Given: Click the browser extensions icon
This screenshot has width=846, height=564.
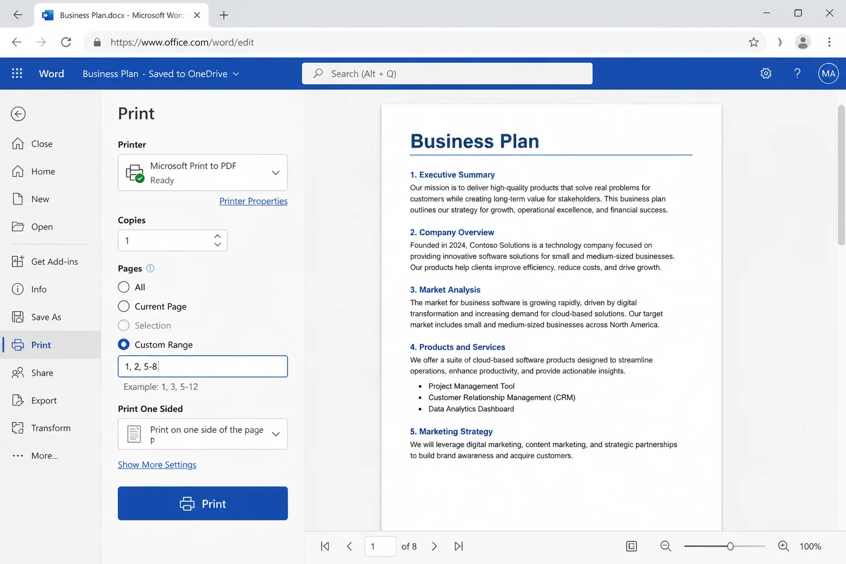Looking at the screenshot, I should pyautogui.click(x=779, y=42).
